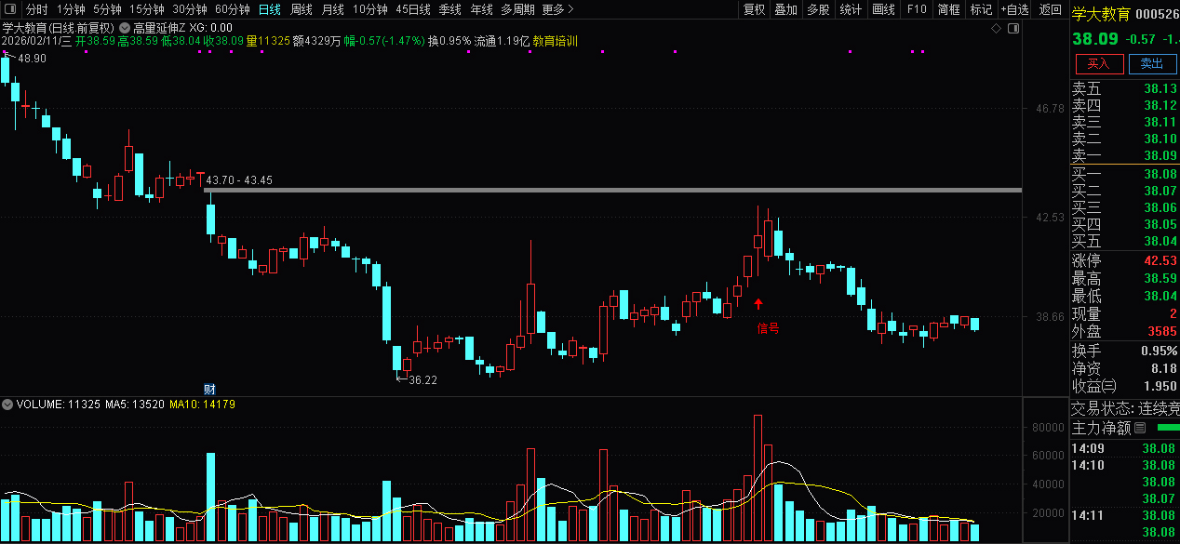The height and width of the screenshot is (544, 1180).
Task: Select the 日线 daily chart tab
Action: (270, 9)
